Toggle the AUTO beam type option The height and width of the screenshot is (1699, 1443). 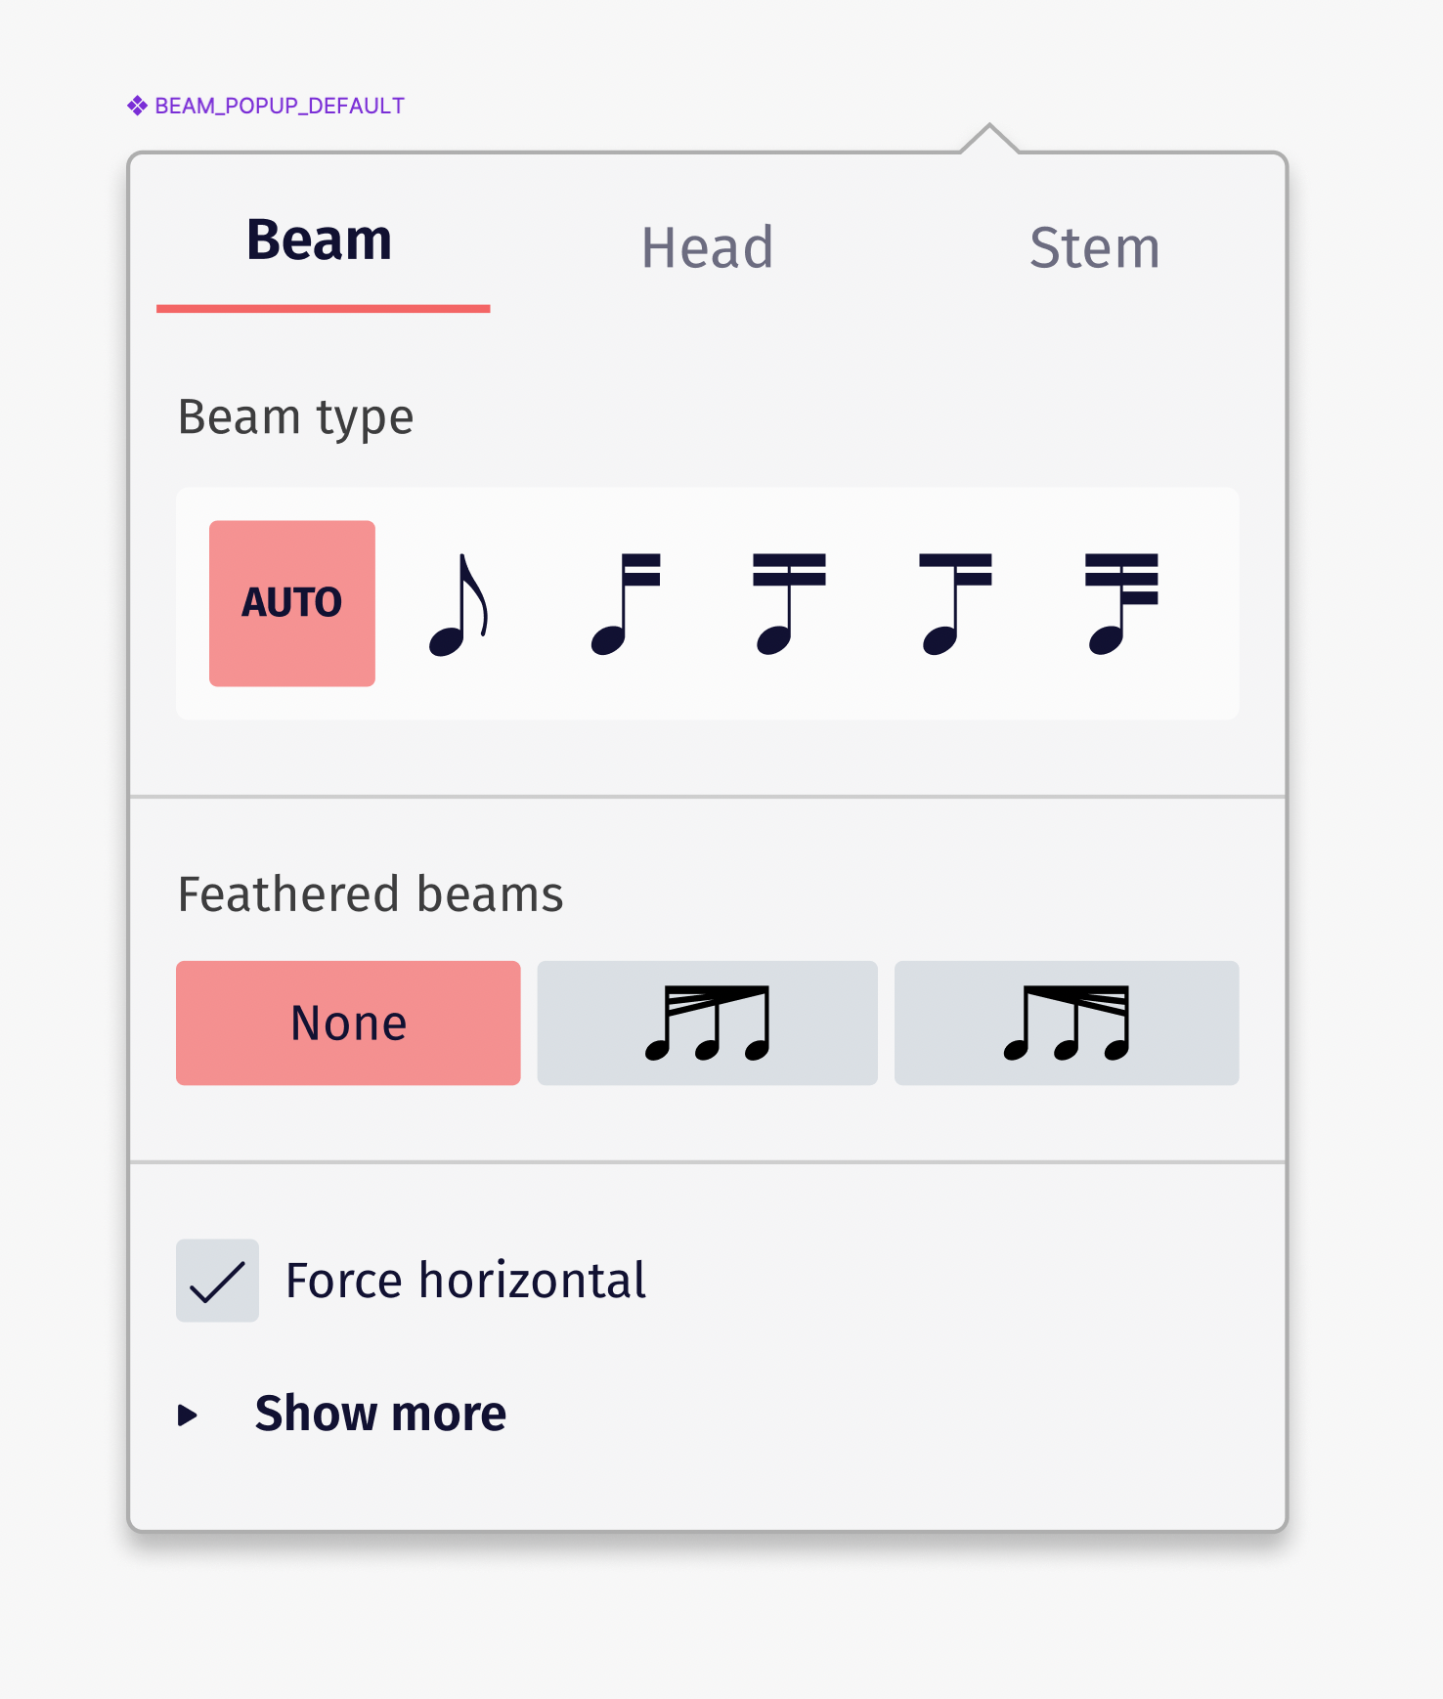tap(291, 602)
